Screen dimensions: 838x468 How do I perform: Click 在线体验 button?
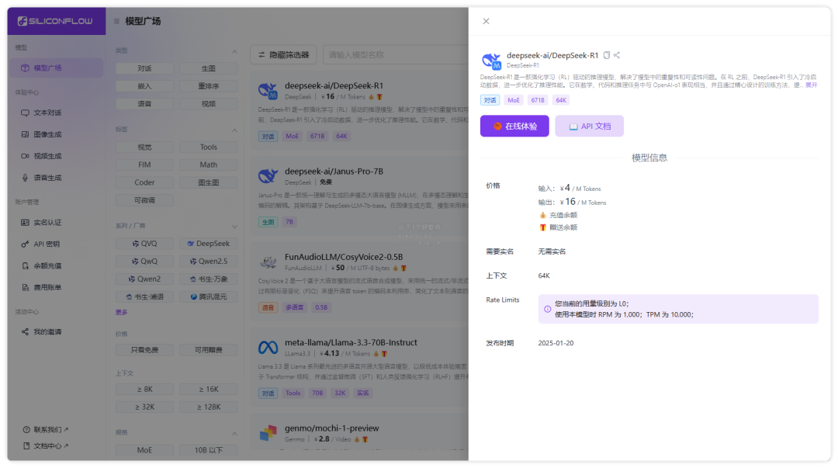click(x=514, y=127)
